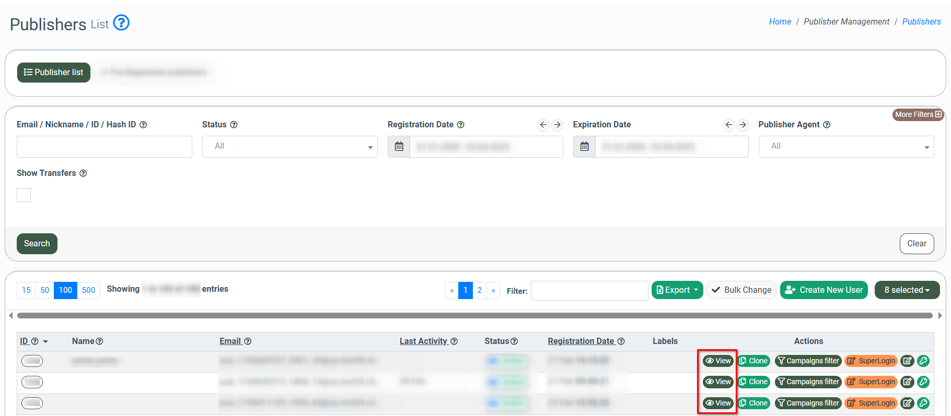Click the help icon beside Publishers List
The image size is (951, 416).
[121, 23]
